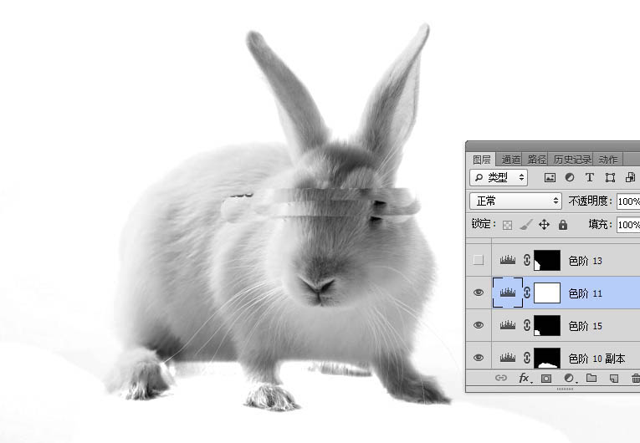Viewport: 640px width, 443px height.
Task: Select the 色阶 10 副本 mask thumbnail
Action: [547, 358]
